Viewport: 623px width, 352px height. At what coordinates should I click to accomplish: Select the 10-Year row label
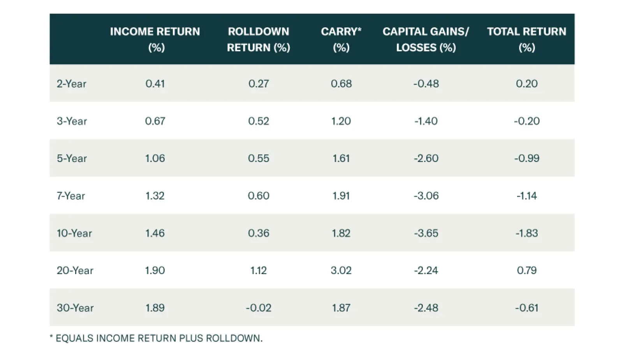[74, 233]
